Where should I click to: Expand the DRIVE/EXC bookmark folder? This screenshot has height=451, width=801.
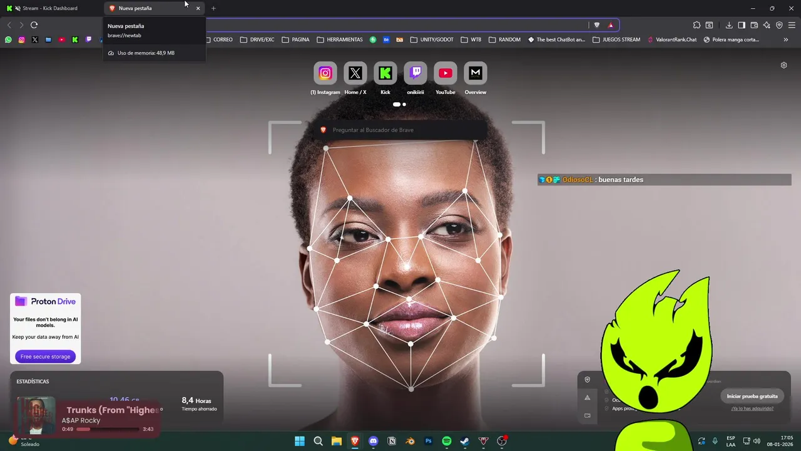click(x=257, y=39)
